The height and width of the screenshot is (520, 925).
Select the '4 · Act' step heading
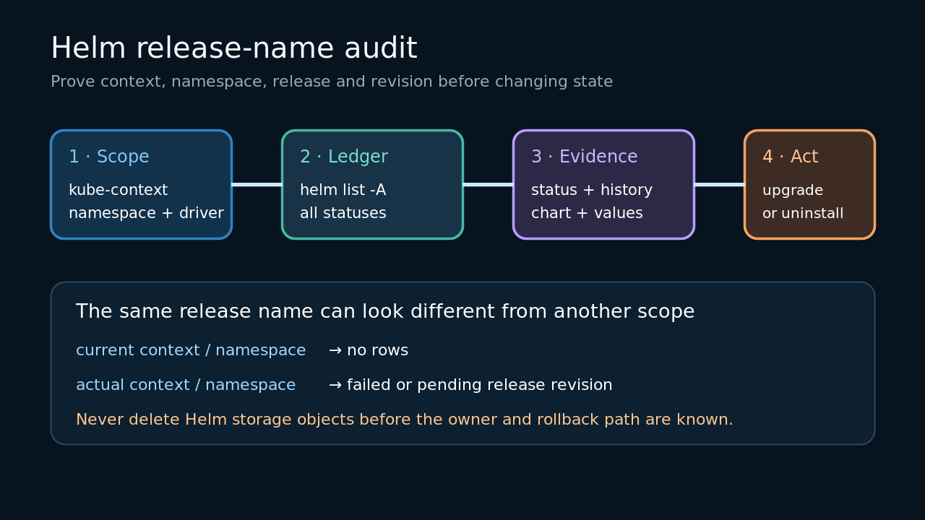(791, 157)
